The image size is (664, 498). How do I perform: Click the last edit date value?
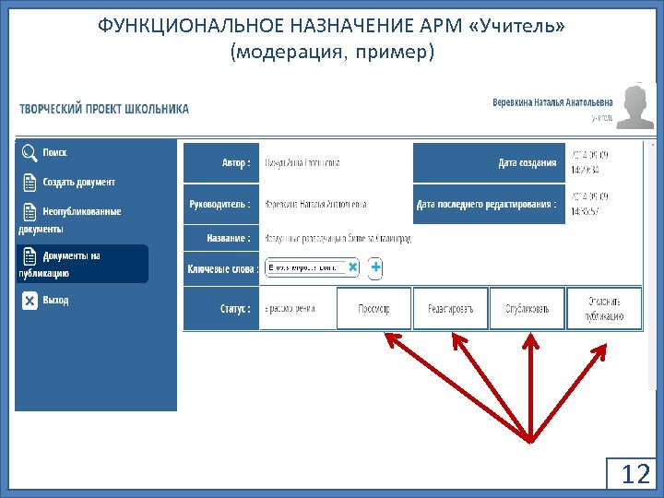pyautogui.click(x=589, y=204)
